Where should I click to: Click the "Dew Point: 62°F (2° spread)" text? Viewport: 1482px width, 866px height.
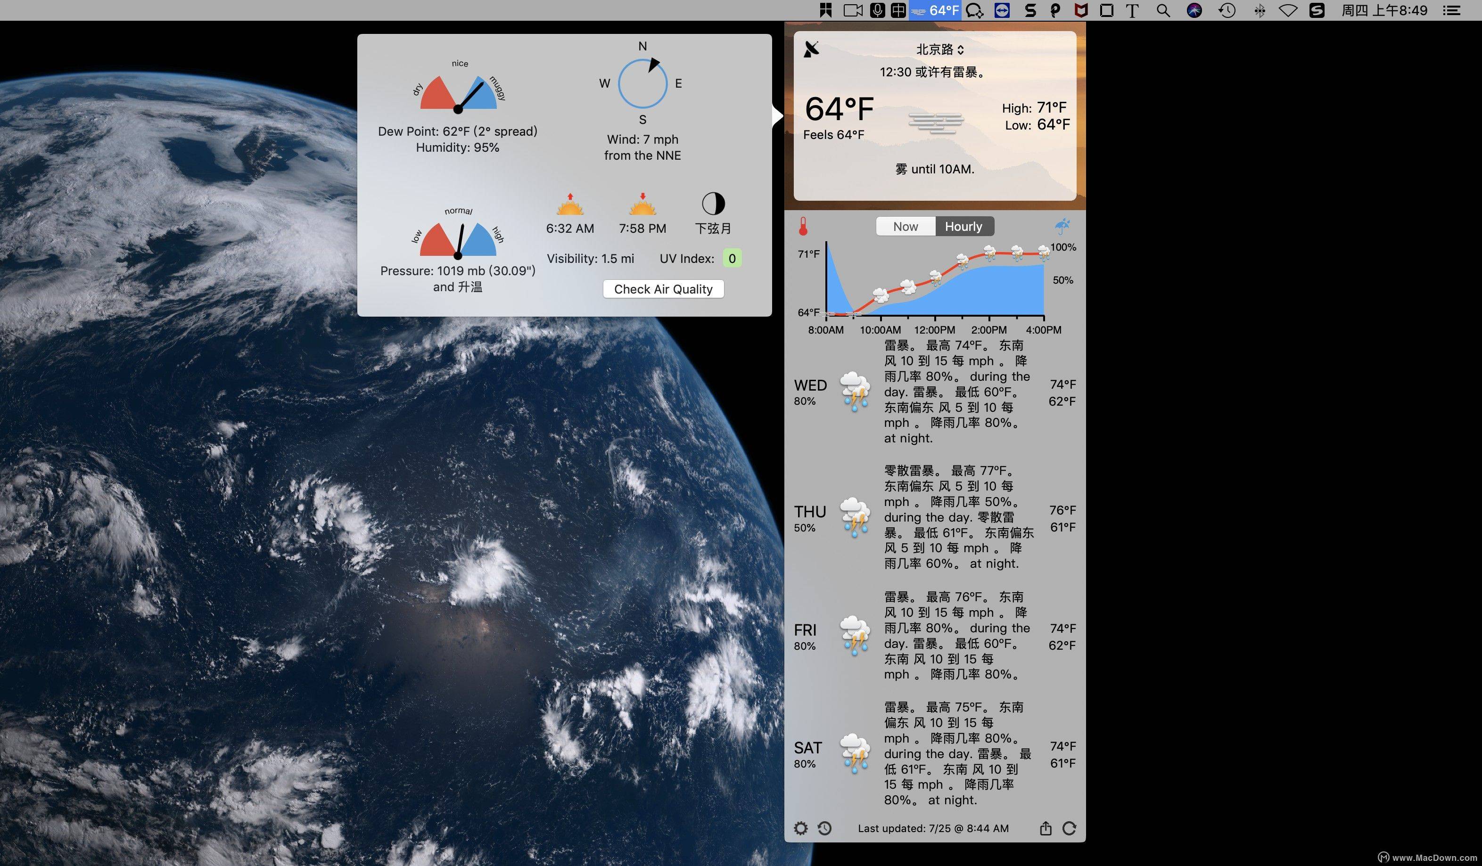458,131
